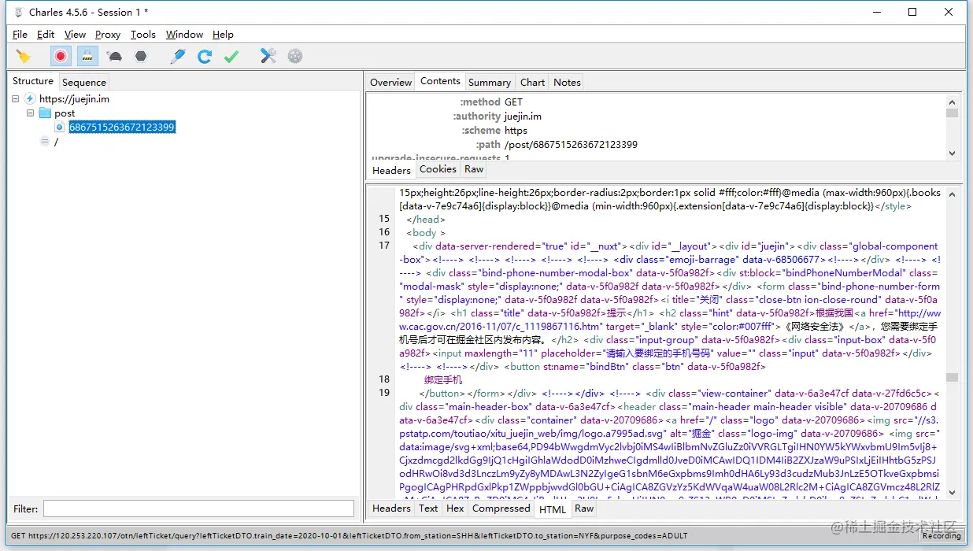Toggle the red Recording button
973x551 pixels.
point(61,56)
